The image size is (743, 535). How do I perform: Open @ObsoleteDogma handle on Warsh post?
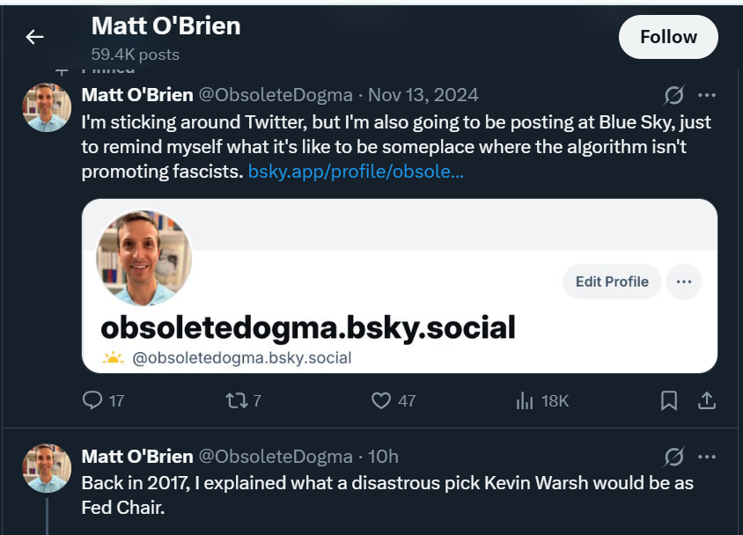[x=275, y=457]
